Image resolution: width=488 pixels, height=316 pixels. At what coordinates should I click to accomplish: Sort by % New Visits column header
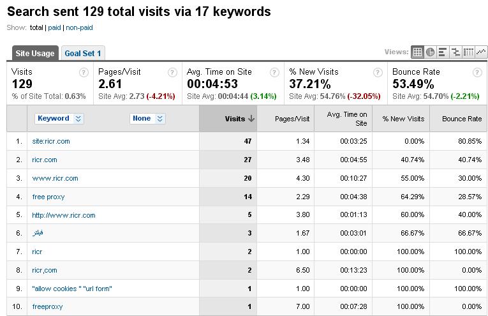click(x=401, y=119)
